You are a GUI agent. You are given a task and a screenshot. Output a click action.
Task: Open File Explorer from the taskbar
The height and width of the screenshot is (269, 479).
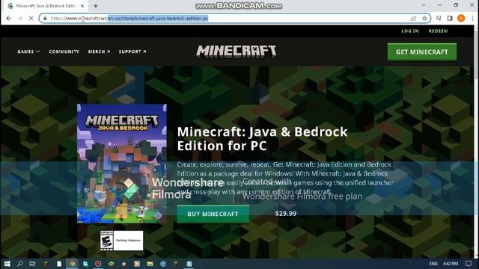point(150,264)
